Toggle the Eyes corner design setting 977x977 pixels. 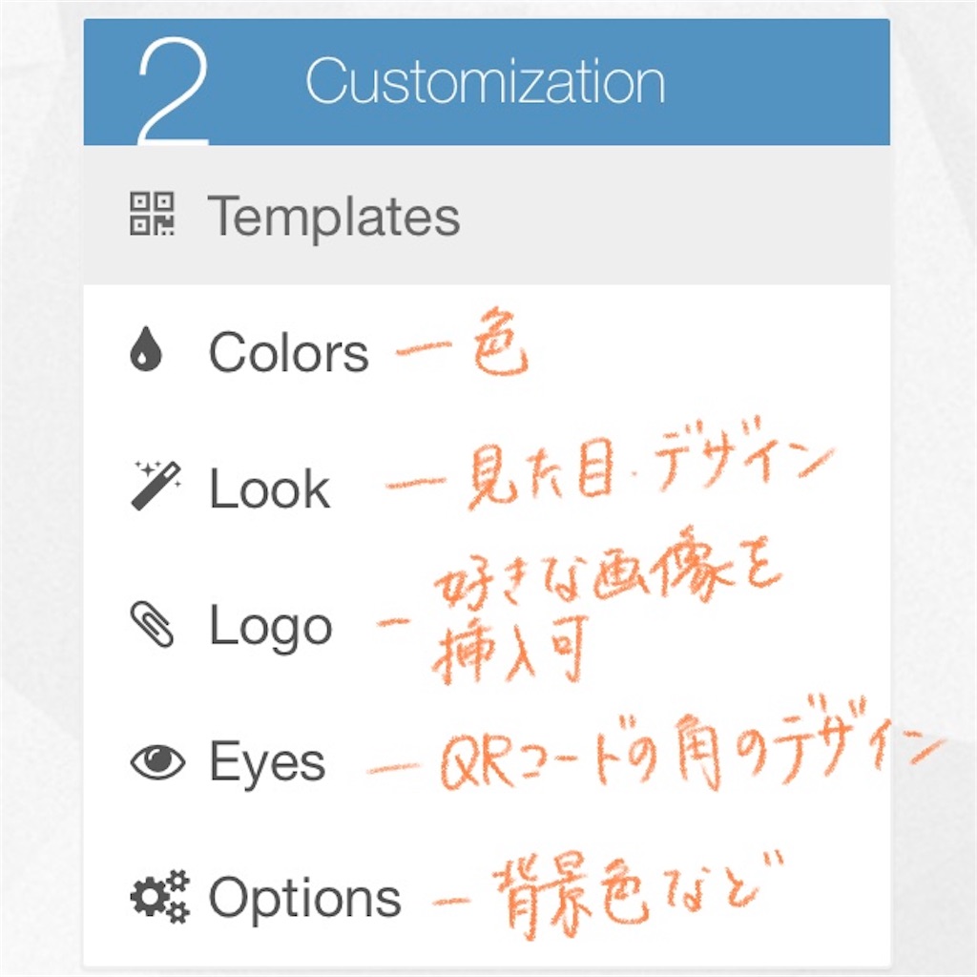pos(267,760)
